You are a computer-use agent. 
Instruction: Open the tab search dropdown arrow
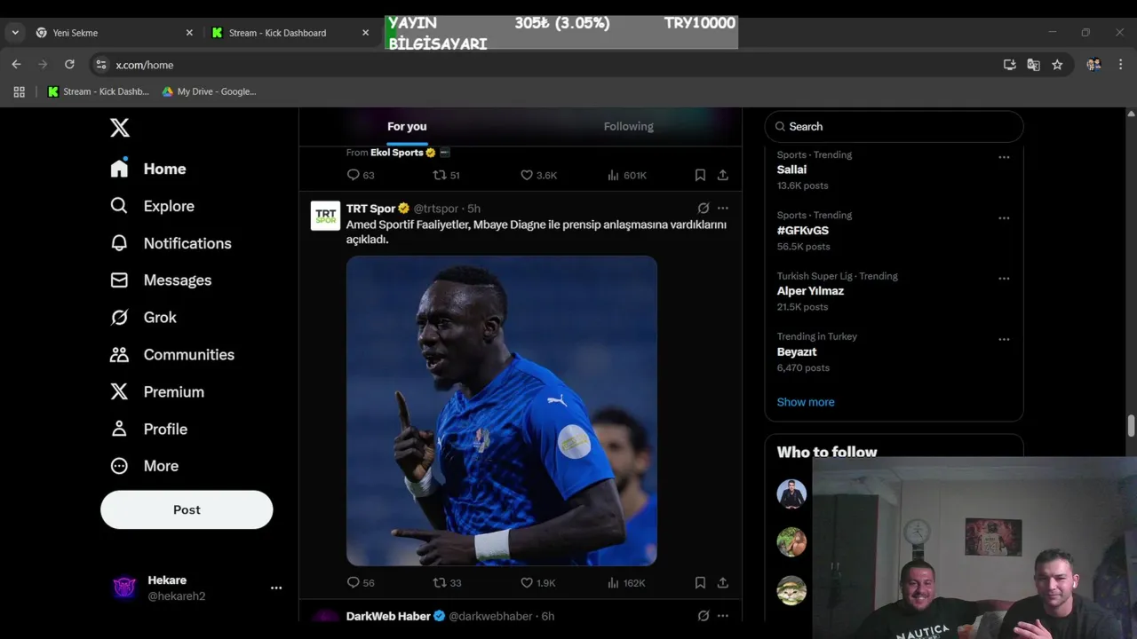click(x=15, y=33)
